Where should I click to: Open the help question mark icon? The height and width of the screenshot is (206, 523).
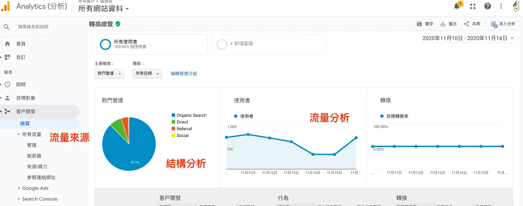click(487, 6)
